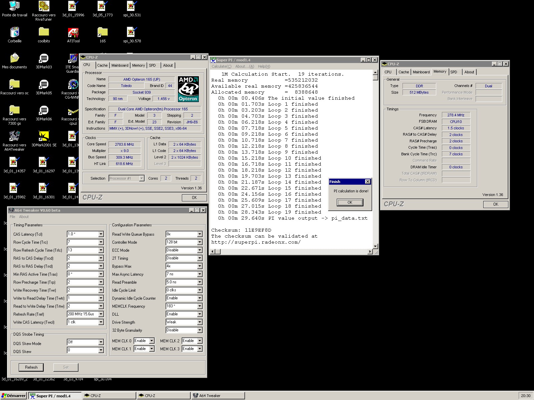Image resolution: width=534 pixels, height=400 pixels.
Task: Close the Finish dialog
Action: point(367,182)
